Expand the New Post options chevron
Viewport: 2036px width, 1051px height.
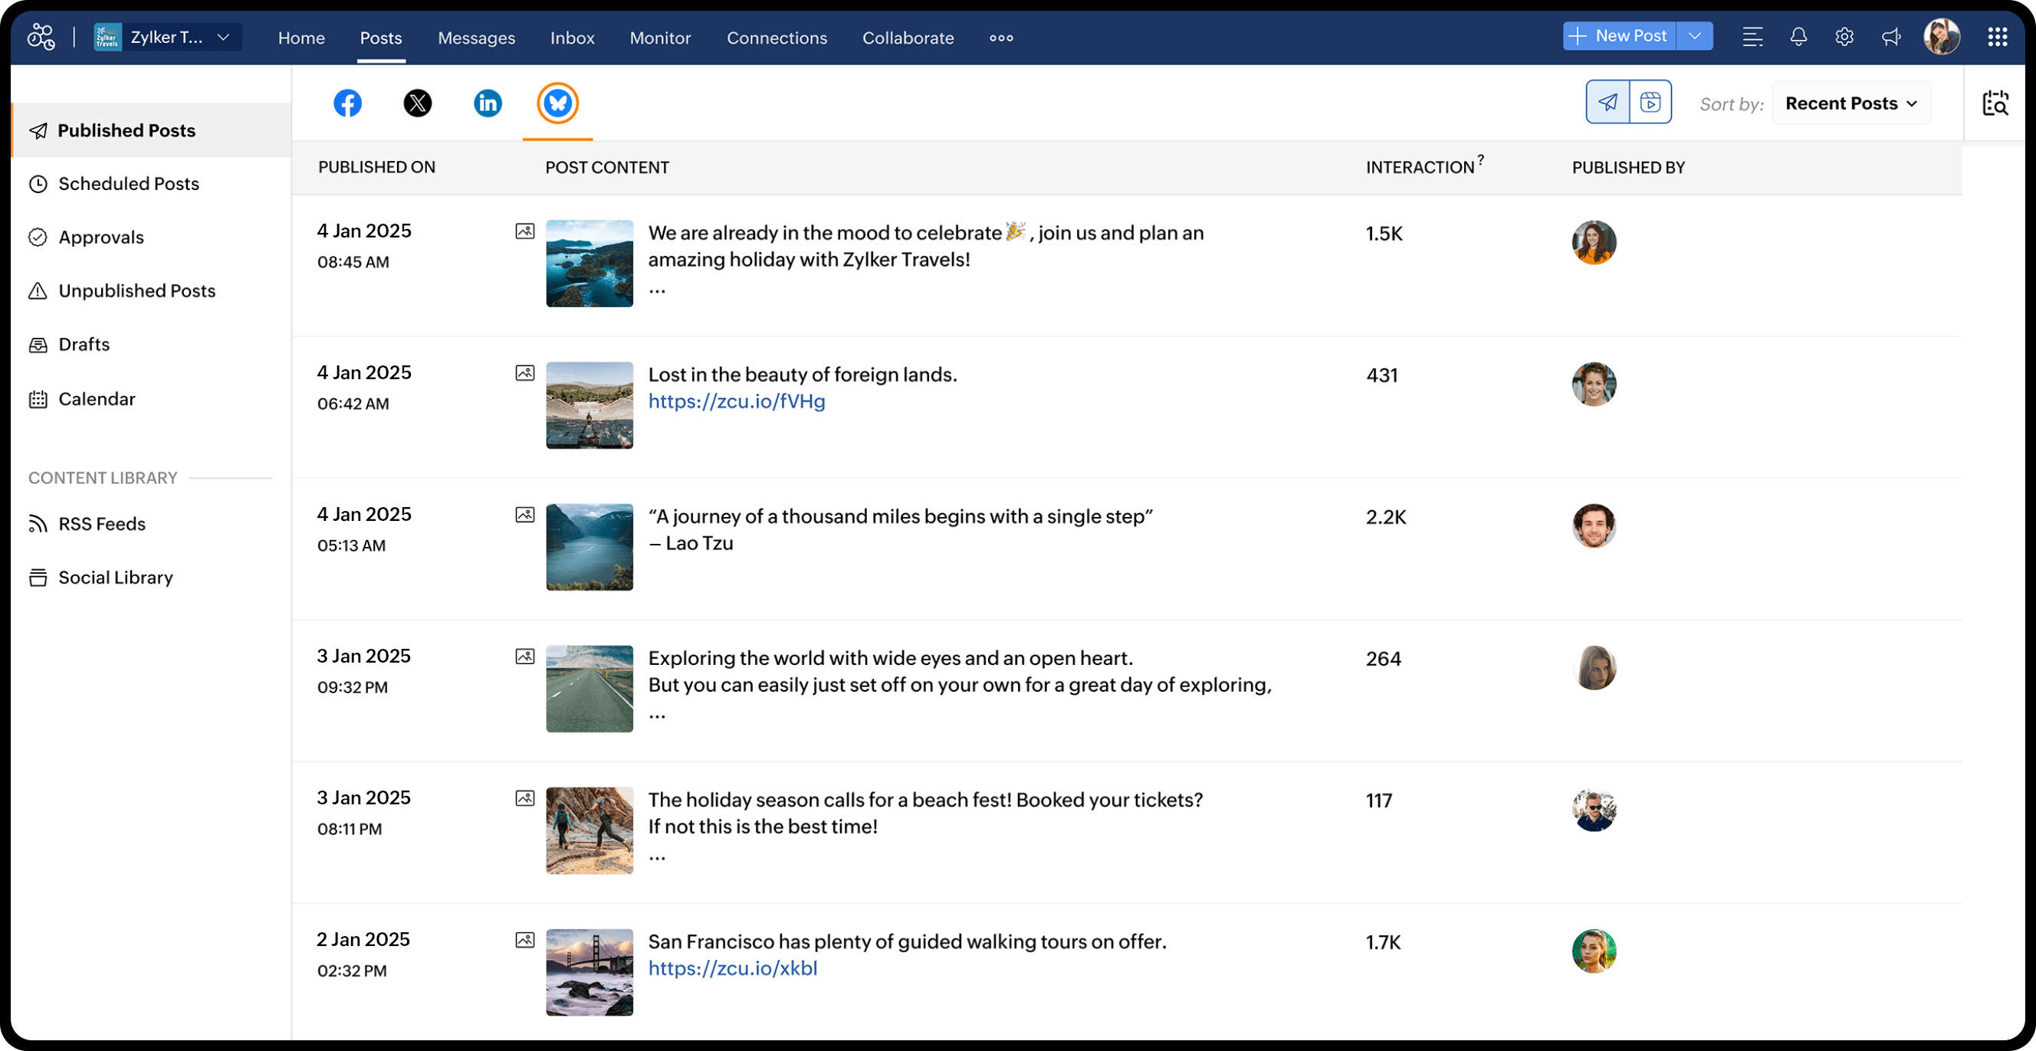(1695, 35)
